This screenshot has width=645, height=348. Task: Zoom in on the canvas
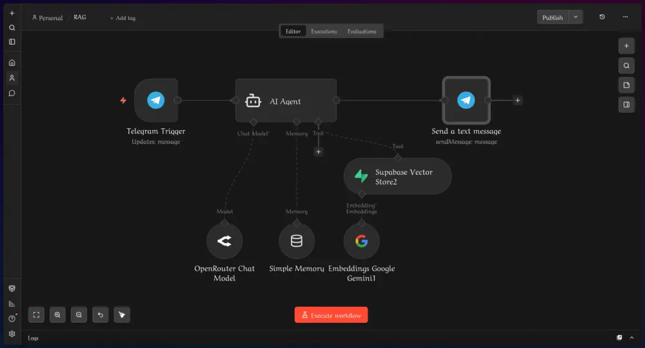pyautogui.click(x=57, y=314)
